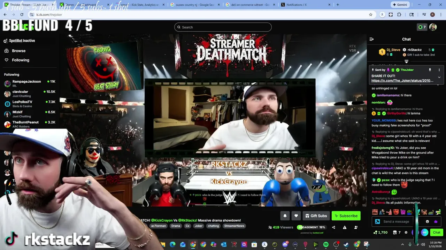Select the Drama tag

[x=176, y=226]
